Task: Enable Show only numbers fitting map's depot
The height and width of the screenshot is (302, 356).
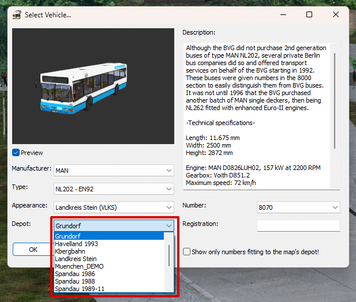Action: pyautogui.click(x=187, y=252)
